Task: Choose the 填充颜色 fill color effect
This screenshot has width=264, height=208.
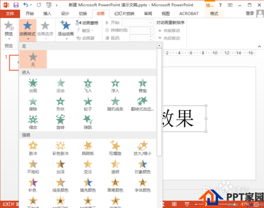Action: [x=88, y=185]
